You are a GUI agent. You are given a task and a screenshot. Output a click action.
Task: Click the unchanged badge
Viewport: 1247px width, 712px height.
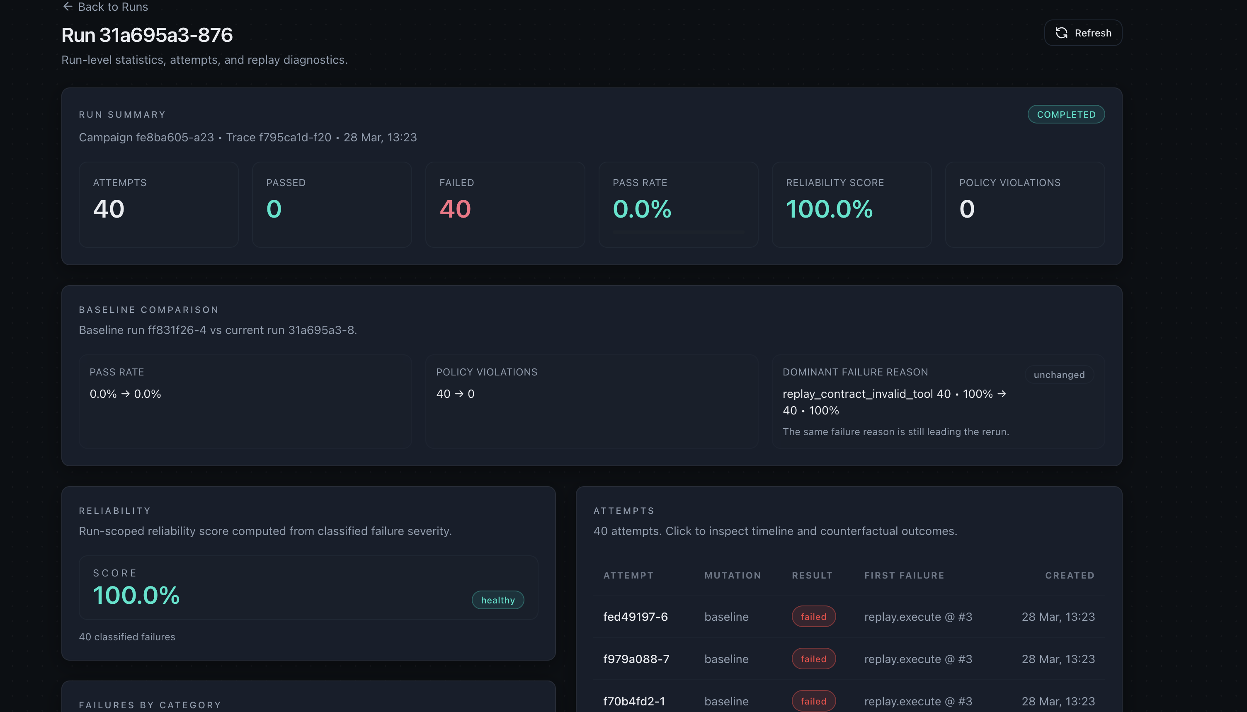(x=1059, y=375)
